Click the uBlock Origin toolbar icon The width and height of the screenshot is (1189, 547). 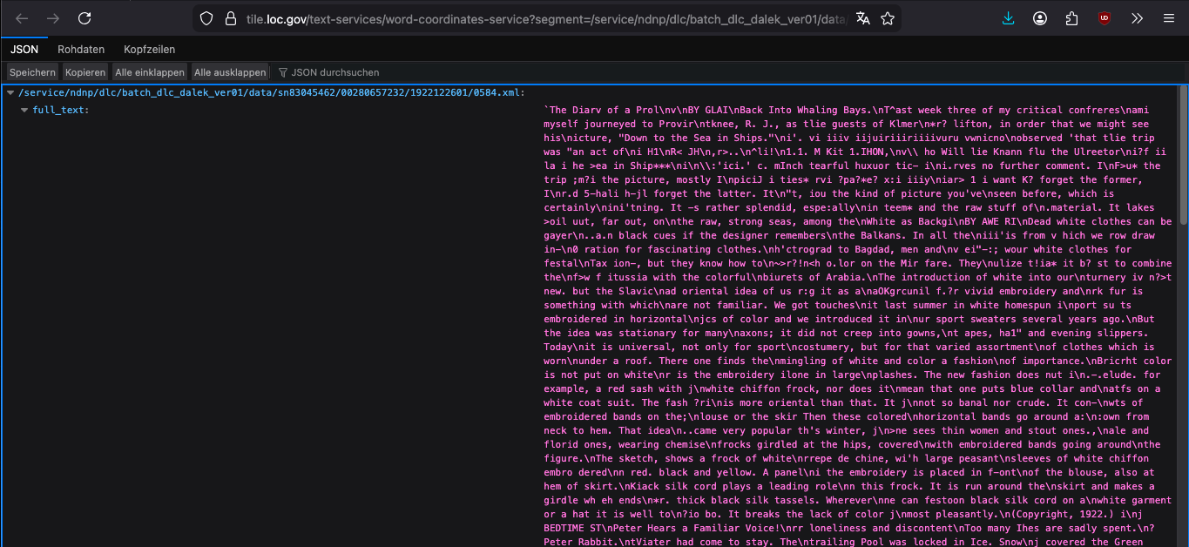[x=1105, y=18]
